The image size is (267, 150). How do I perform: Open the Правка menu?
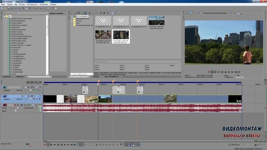pos(10,5)
